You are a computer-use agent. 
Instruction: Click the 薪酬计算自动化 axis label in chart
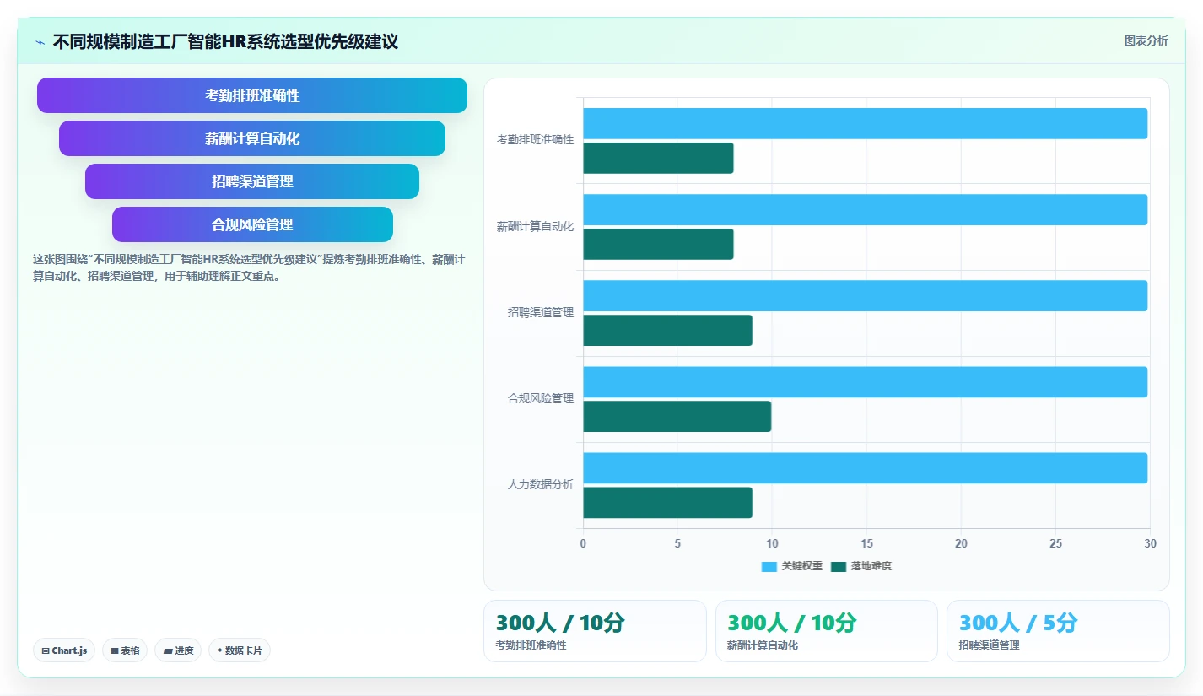tap(535, 226)
